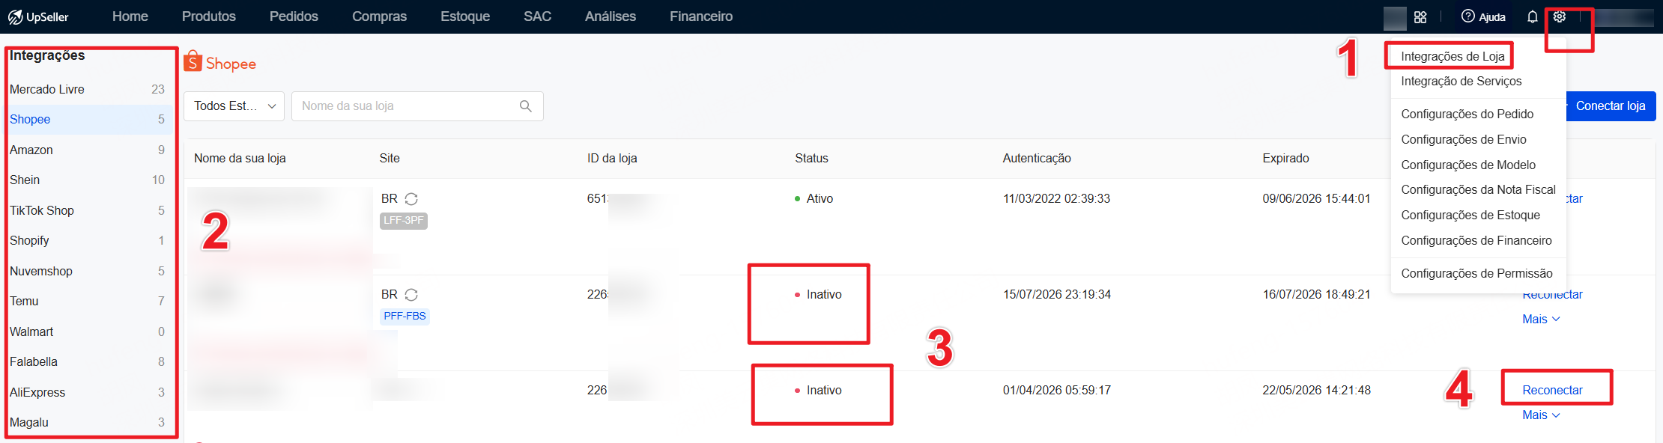Open the Financeiro menu
The height and width of the screenshot is (443, 1663).
coord(701,16)
